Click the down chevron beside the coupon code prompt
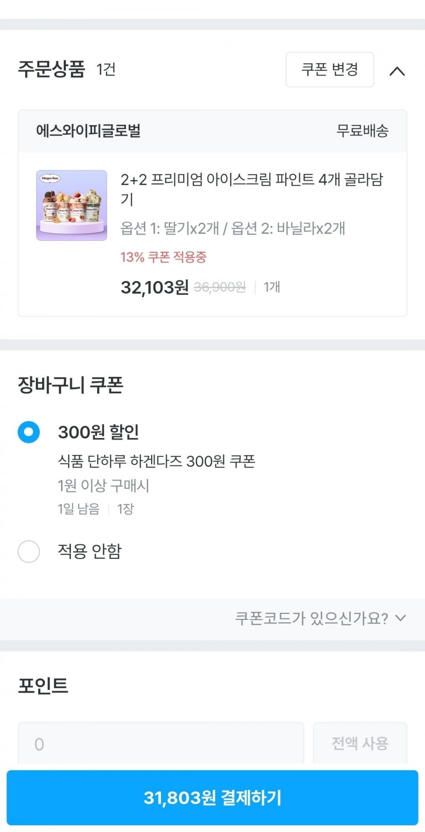Screen dimensions: 425x832 (400, 618)
